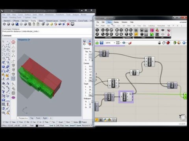Switch to the Ladybug tab in Grasshopper

click(x=151, y=26)
